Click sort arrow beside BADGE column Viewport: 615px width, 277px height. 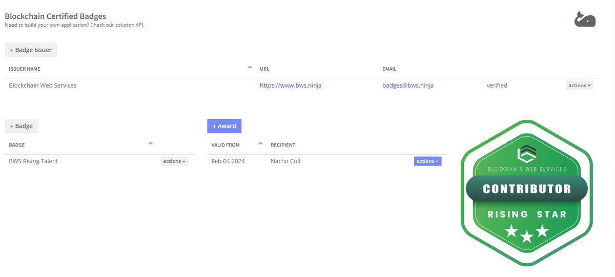(x=150, y=143)
